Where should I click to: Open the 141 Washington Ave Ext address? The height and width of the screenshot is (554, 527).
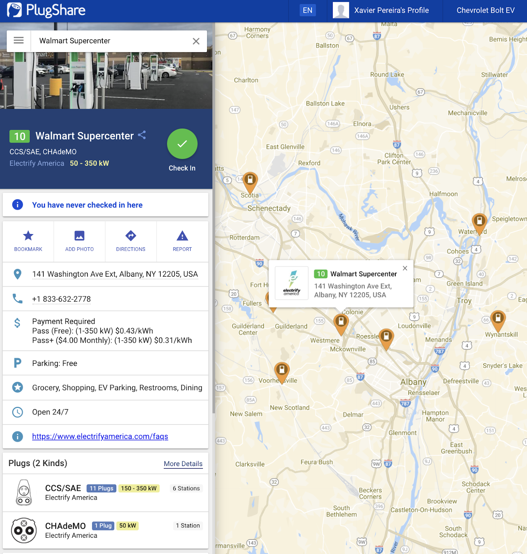[x=115, y=274]
